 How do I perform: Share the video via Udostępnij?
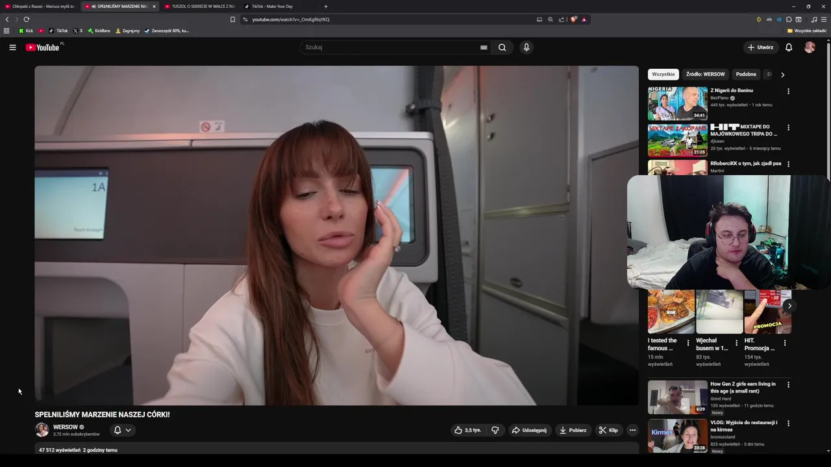(x=529, y=430)
